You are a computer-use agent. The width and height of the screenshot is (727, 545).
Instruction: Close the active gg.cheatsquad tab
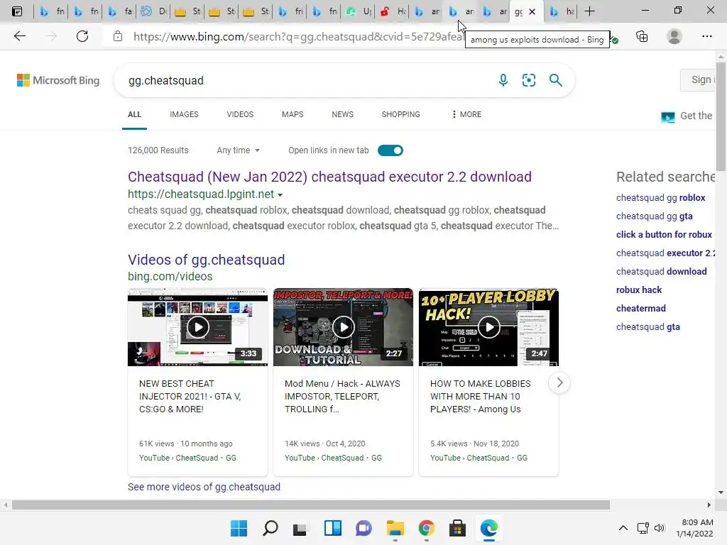[532, 11]
